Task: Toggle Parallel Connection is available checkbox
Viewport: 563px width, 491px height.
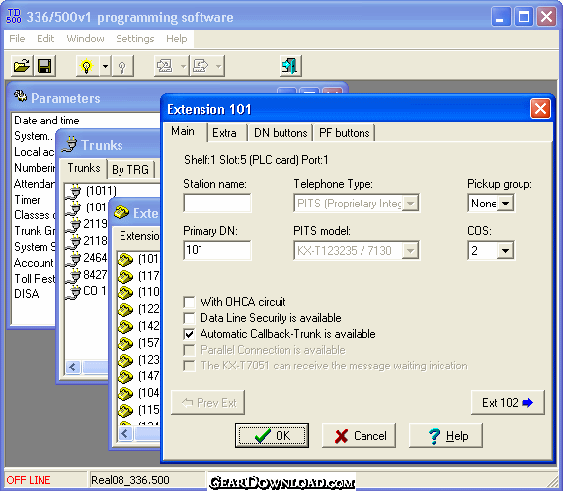Action: coord(189,350)
